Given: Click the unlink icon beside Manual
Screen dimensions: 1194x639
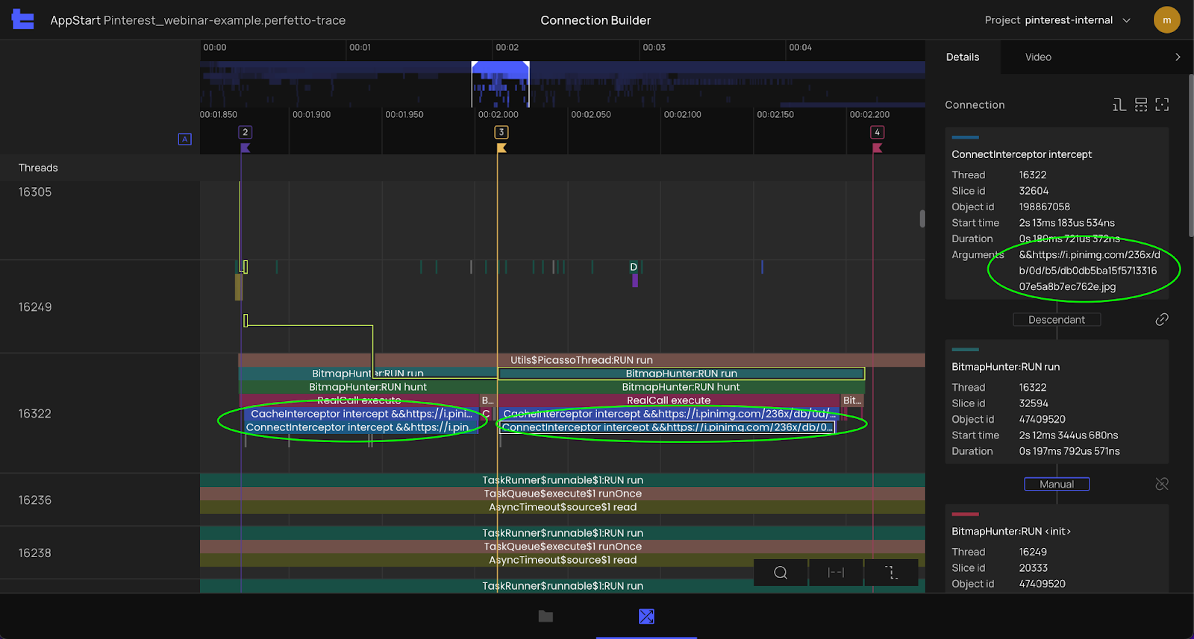Looking at the screenshot, I should [x=1161, y=485].
